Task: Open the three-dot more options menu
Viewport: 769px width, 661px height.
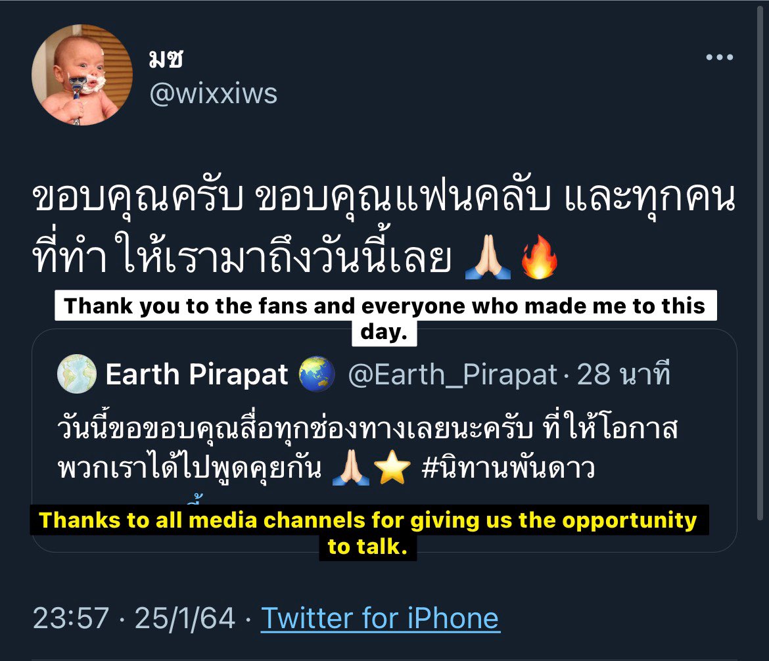Action: pyautogui.click(x=720, y=57)
